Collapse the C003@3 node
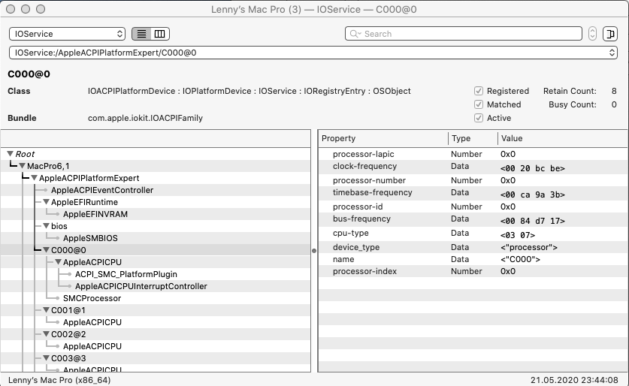 coord(47,358)
